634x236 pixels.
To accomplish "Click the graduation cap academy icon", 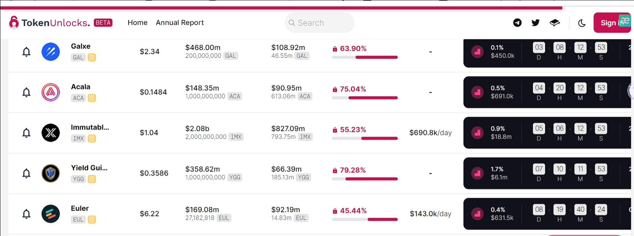I will [x=554, y=23].
